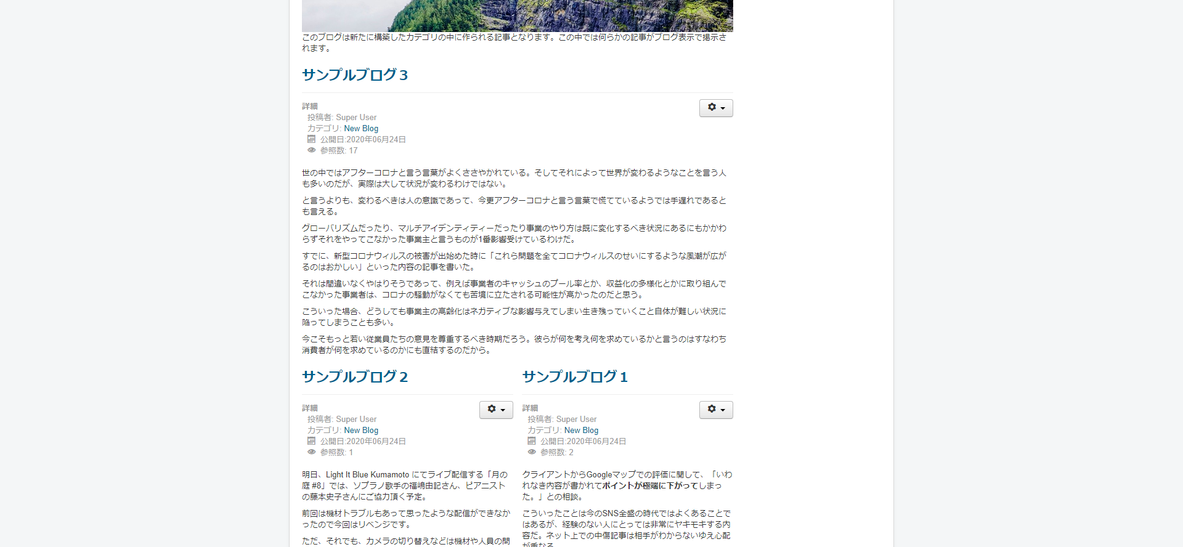Click paragraph starting 前回は機材トラブルもあって
Viewport: 1183px width, 547px height.
[407, 519]
